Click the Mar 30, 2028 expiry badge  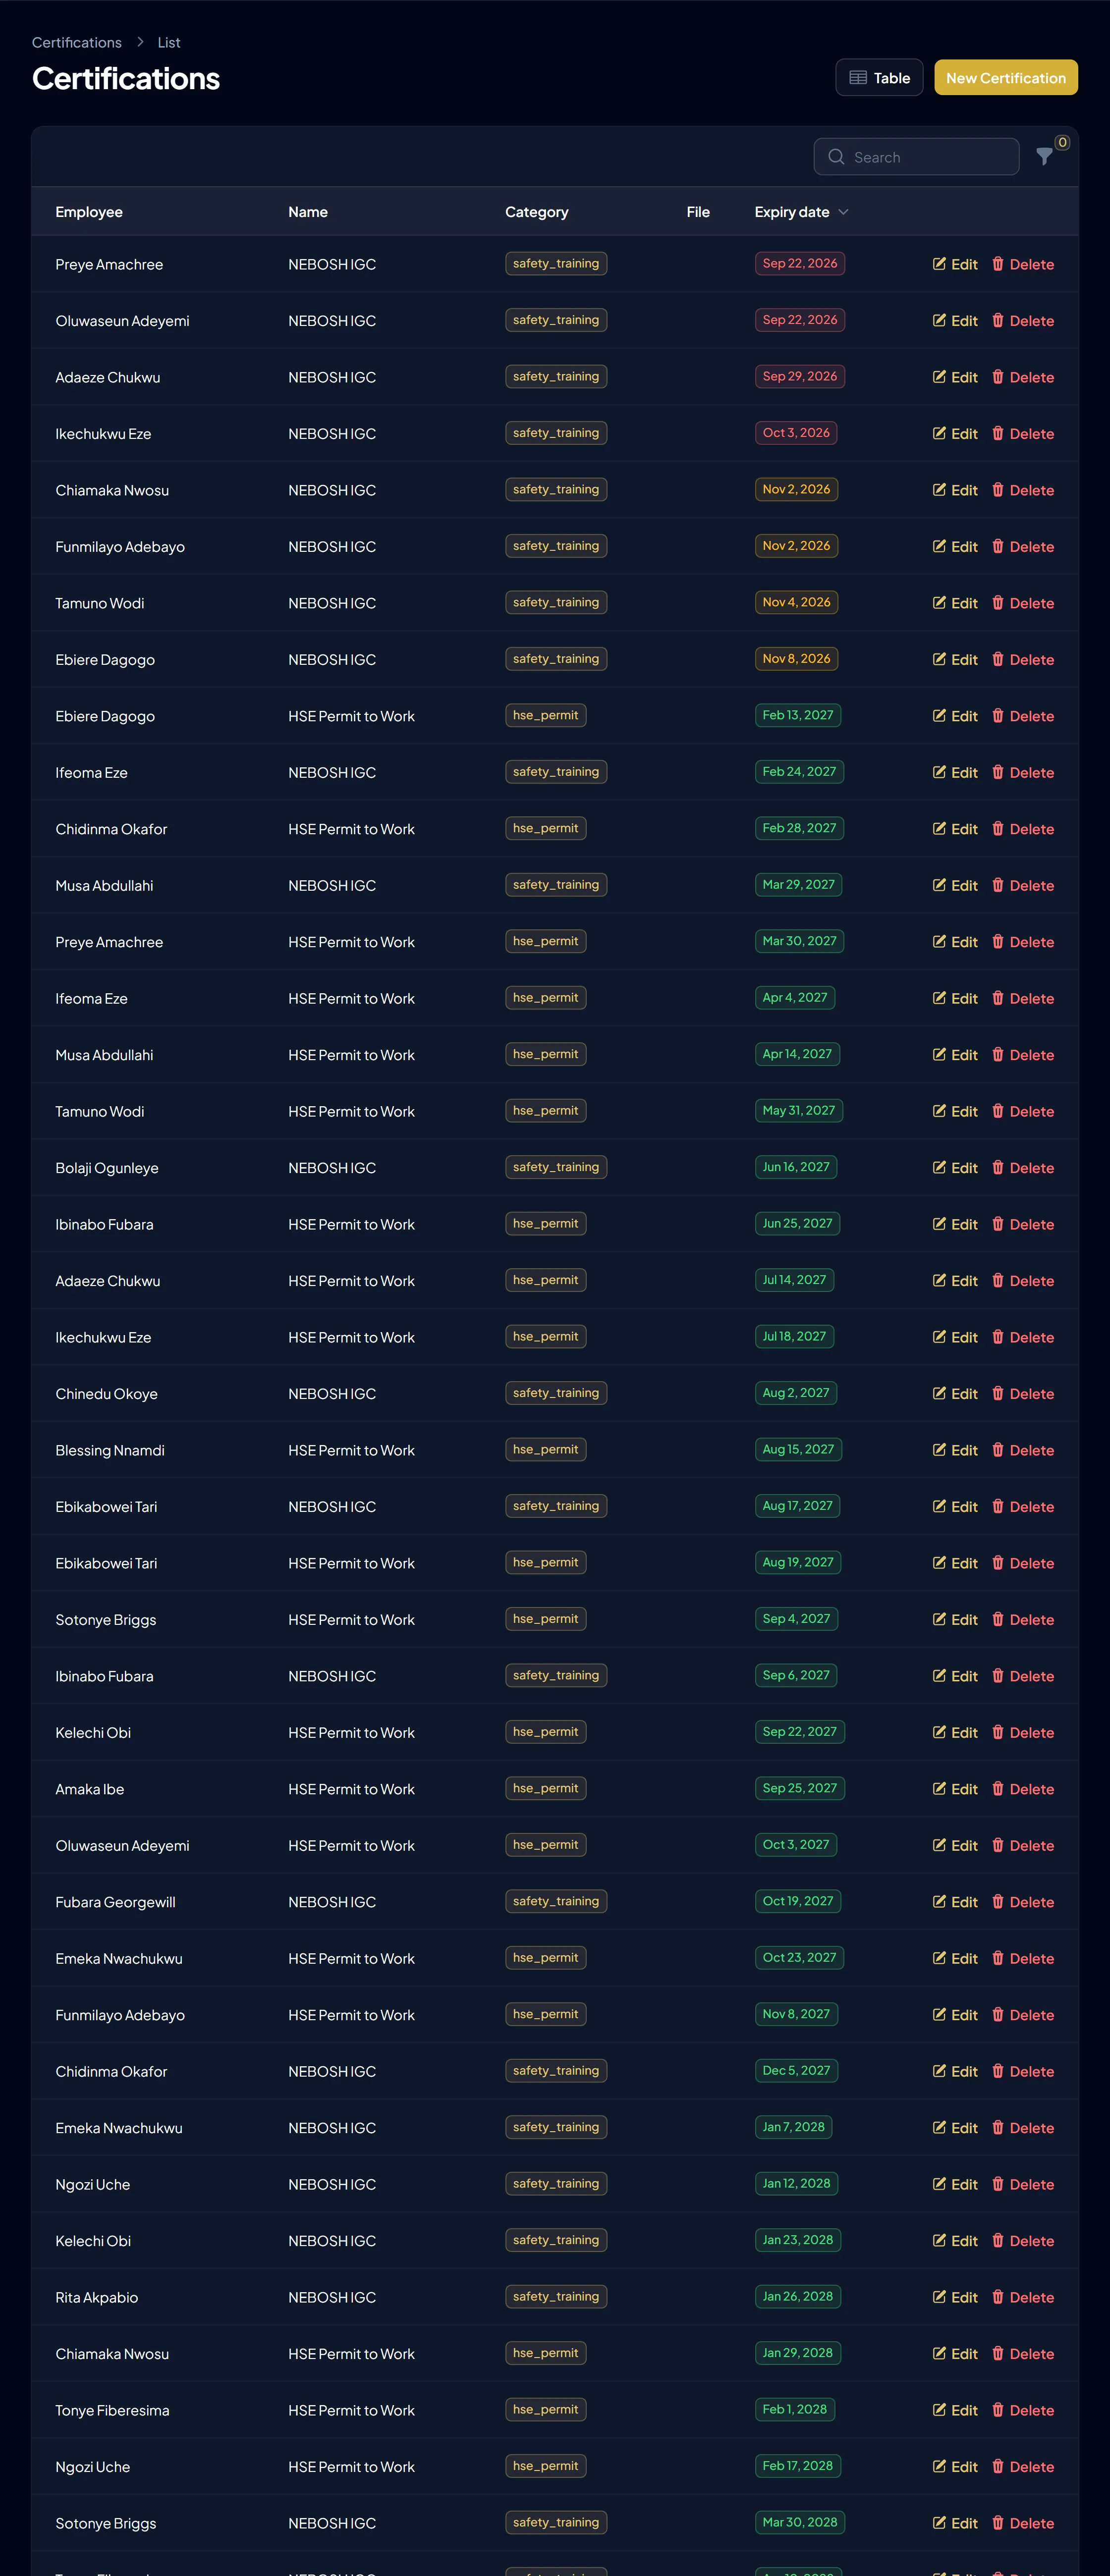click(x=800, y=2523)
